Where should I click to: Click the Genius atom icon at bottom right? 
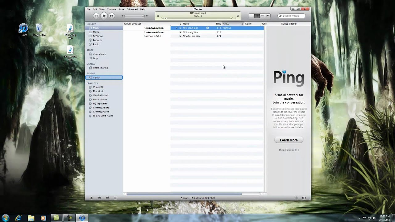pyautogui.click(x=296, y=198)
